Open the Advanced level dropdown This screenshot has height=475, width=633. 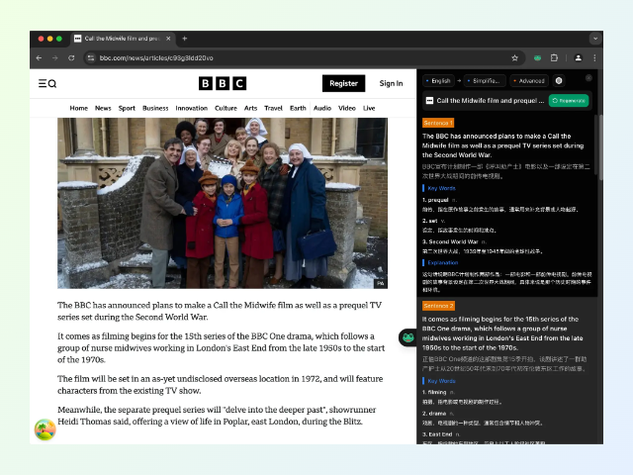[529, 81]
